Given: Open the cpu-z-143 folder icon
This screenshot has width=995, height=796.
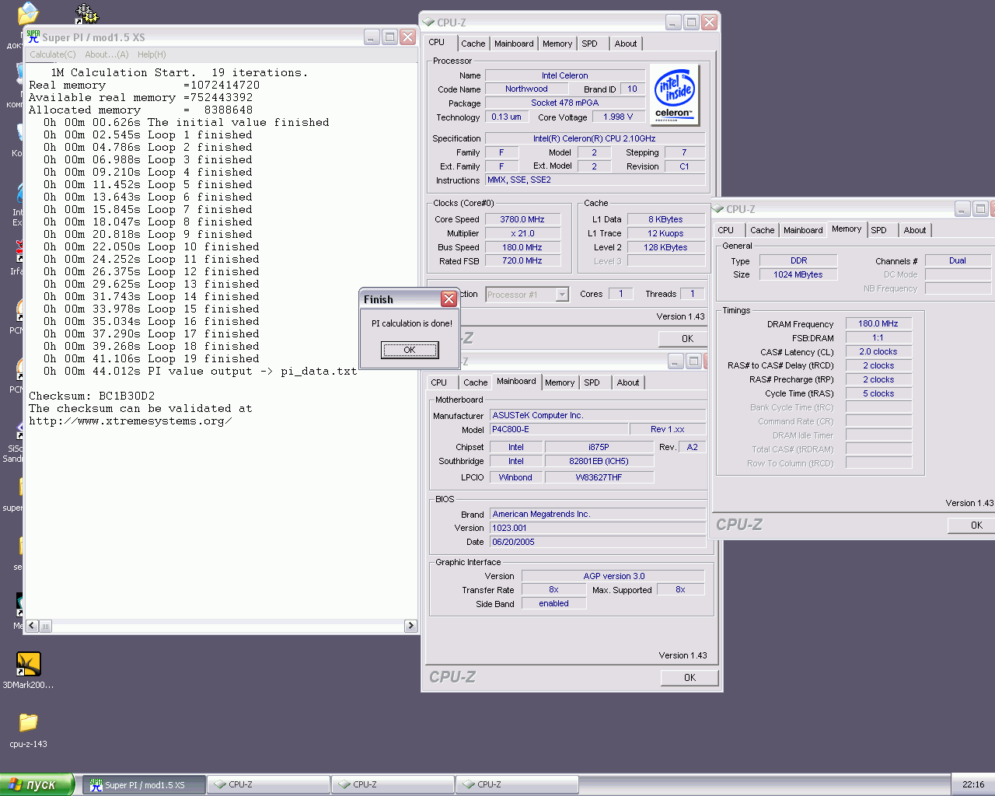Looking at the screenshot, I should [x=28, y=722].
